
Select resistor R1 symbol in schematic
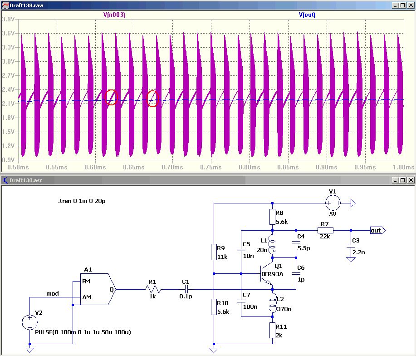pos(152,289)
